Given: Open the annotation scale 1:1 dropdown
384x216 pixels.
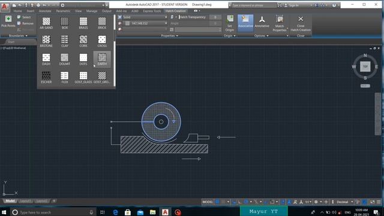Looking at the screenshot, I should [x=308, y=202].
